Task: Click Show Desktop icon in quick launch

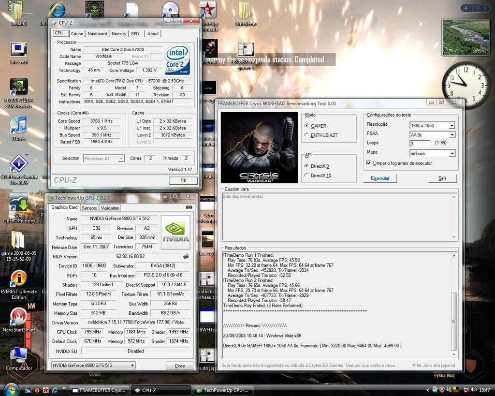Action: (28, 390)
